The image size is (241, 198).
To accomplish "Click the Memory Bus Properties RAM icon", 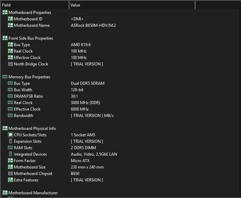I will [5, 77].
